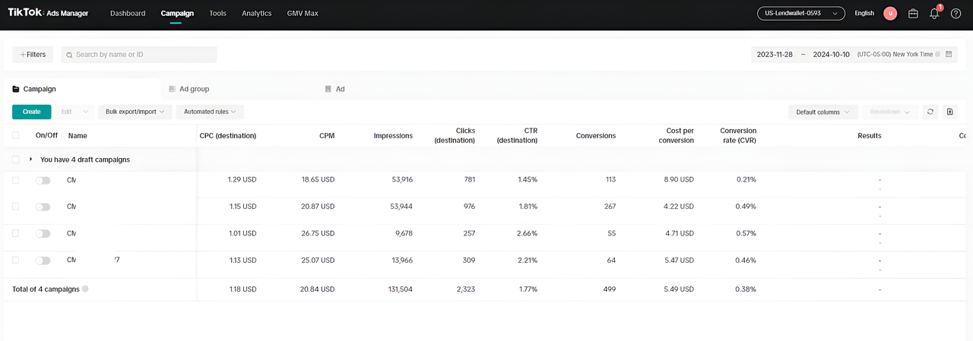Open the Dashboard menu
Viewport: 973px width, 341px height.
tap(128, 13)
